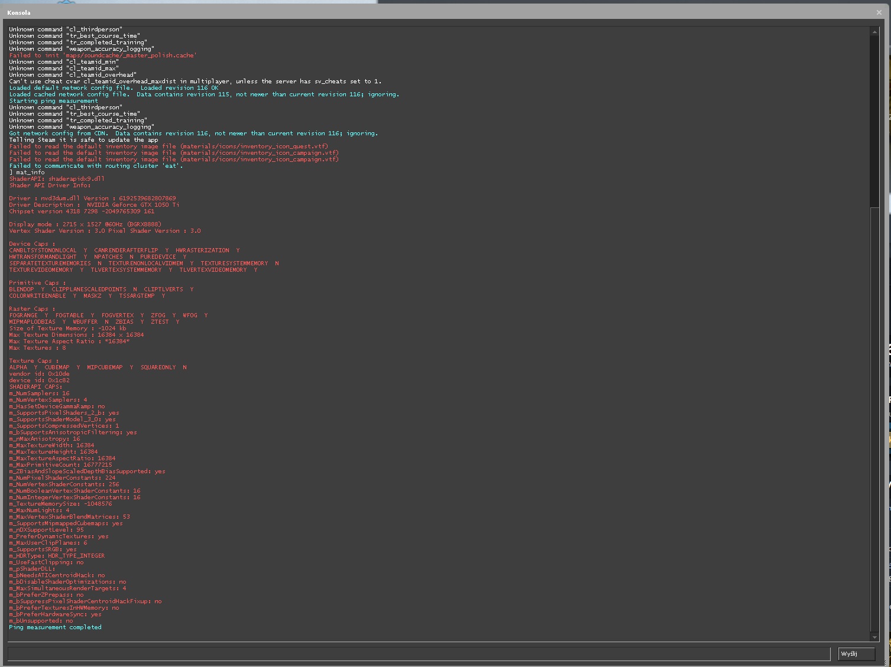Click the "m_MaxPrimitiveCount: 16777215" line
Image resolution: width=891 pixels, height=667 pixels.
60,465
